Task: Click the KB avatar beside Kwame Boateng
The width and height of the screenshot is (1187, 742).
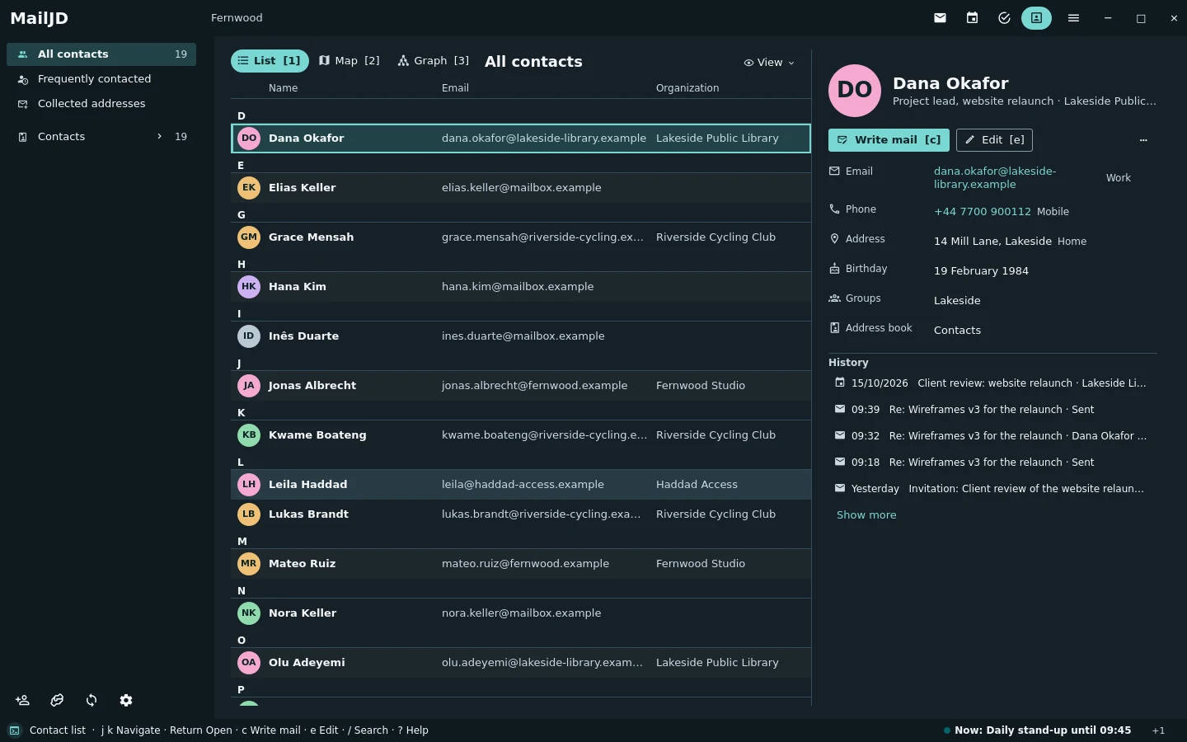Action: coord(249,435)
